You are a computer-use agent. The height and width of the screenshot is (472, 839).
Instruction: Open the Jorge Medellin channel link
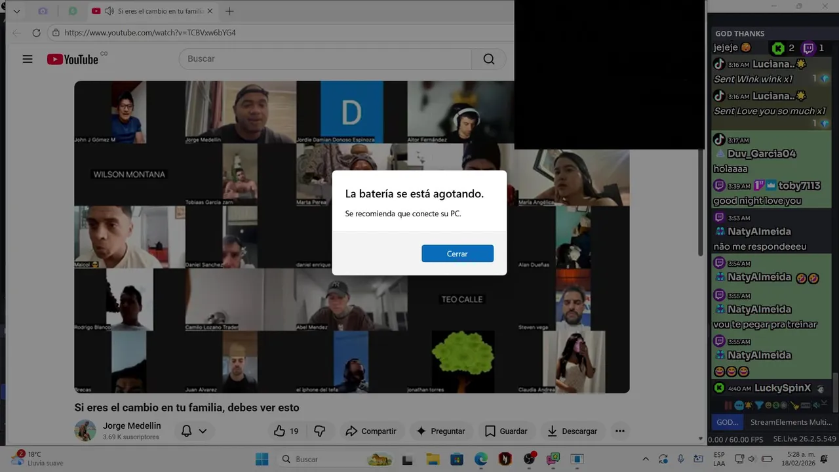(132, 425)
